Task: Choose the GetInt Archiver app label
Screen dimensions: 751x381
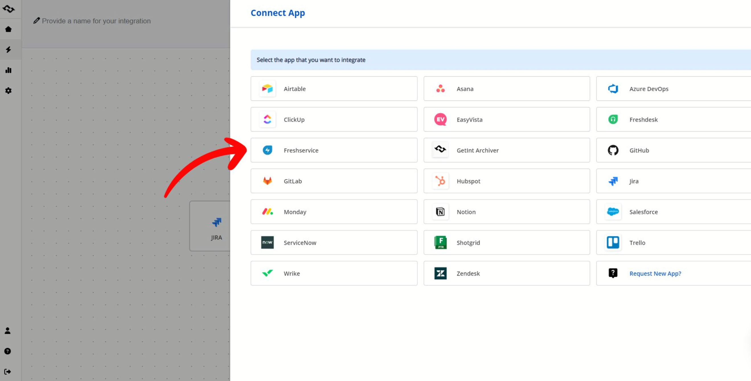Action: (477, 150)
